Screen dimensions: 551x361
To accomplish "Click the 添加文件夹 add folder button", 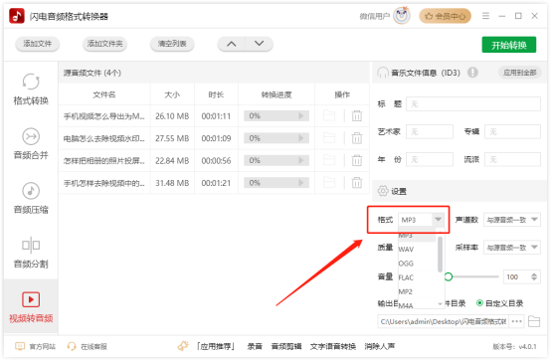I will pos(104,44).
